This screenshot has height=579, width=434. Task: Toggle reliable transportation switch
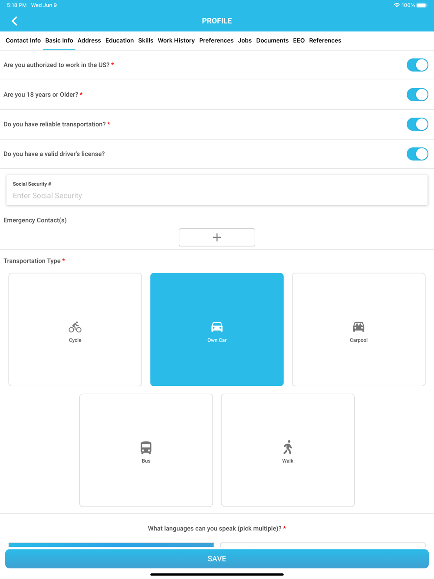(418, 124)
